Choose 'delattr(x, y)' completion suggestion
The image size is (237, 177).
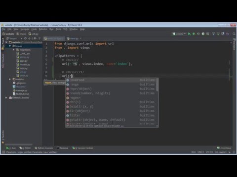111,107
